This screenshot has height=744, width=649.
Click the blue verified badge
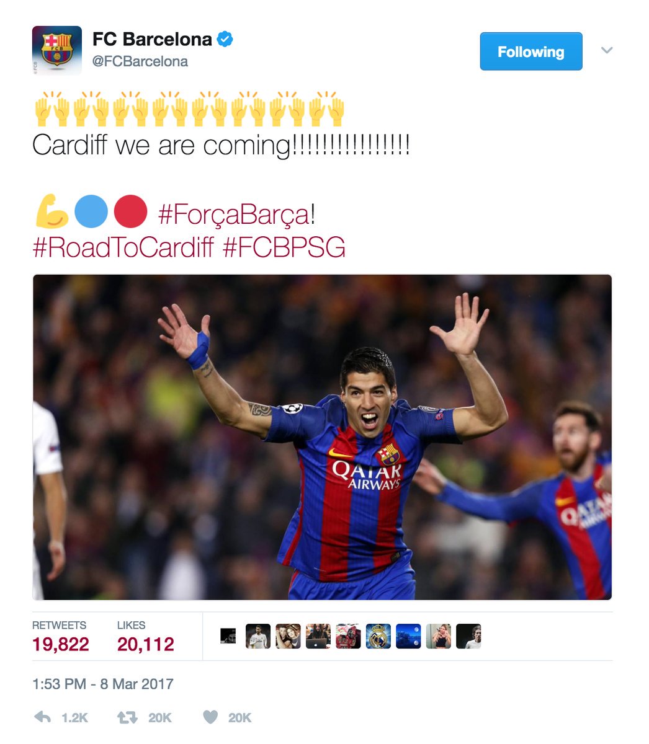click(x=225, y=40)
